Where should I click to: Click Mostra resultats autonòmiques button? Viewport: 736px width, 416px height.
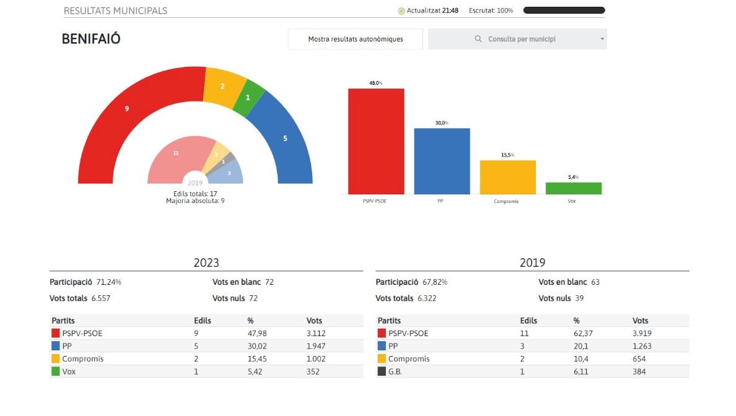click(x=356, y=39)
